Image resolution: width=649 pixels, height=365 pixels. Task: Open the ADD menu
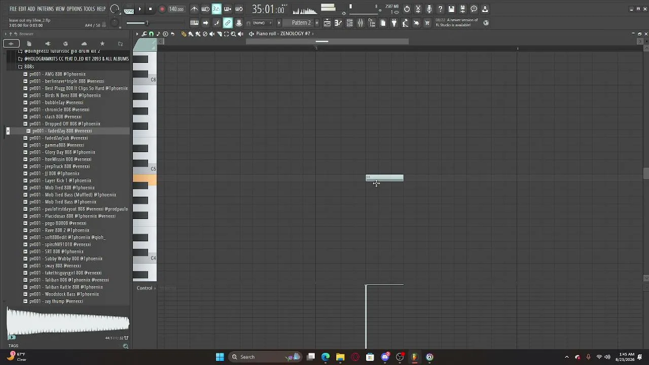(31, 9)
